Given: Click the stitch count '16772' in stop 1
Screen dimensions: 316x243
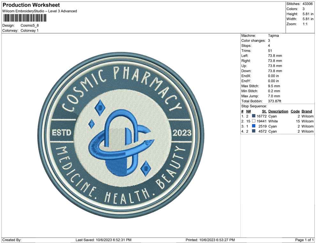Looking at the screenshot, I should 261,116.
